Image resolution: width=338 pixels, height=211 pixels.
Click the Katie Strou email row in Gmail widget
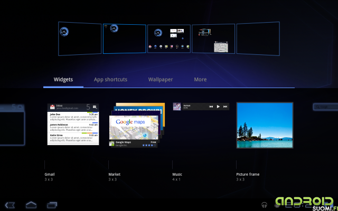[x=73, y=138]
